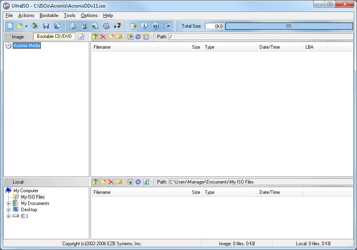Viewport: 357px width, 250px height.
Task: Open the dropdown arrow beside Open icon
Action: [27, 27]
